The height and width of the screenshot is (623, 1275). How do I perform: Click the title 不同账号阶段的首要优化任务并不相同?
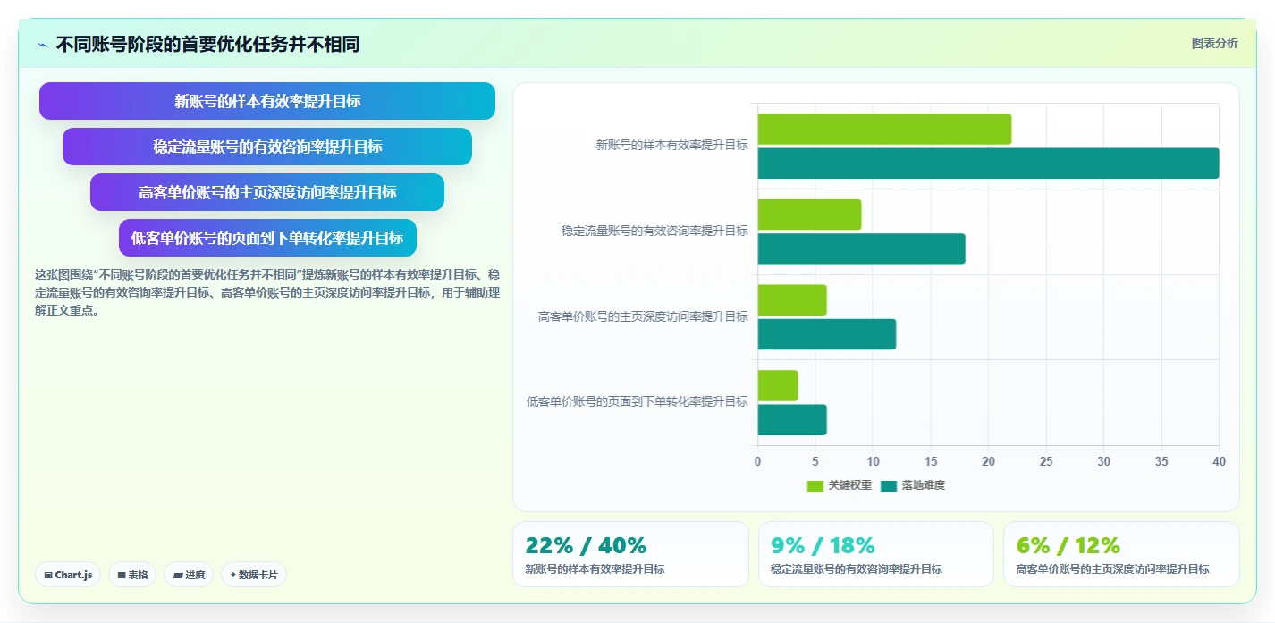(207, 44)
